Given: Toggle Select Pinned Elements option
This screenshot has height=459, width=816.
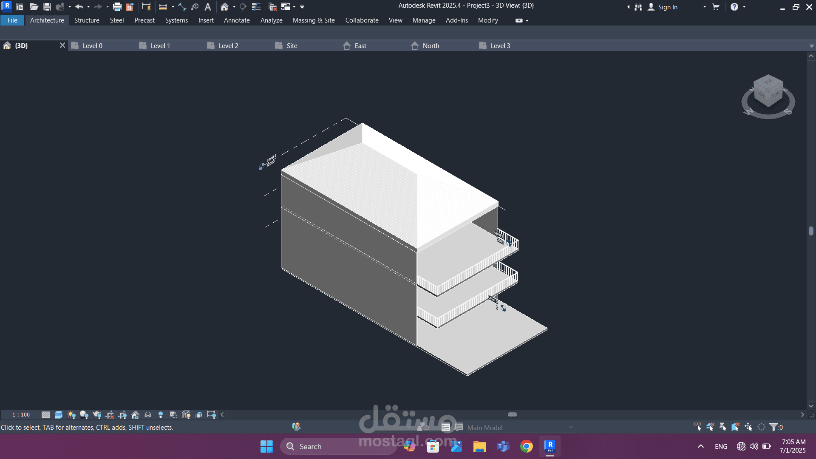Looking at the screenshot, I should coord(723,427).
